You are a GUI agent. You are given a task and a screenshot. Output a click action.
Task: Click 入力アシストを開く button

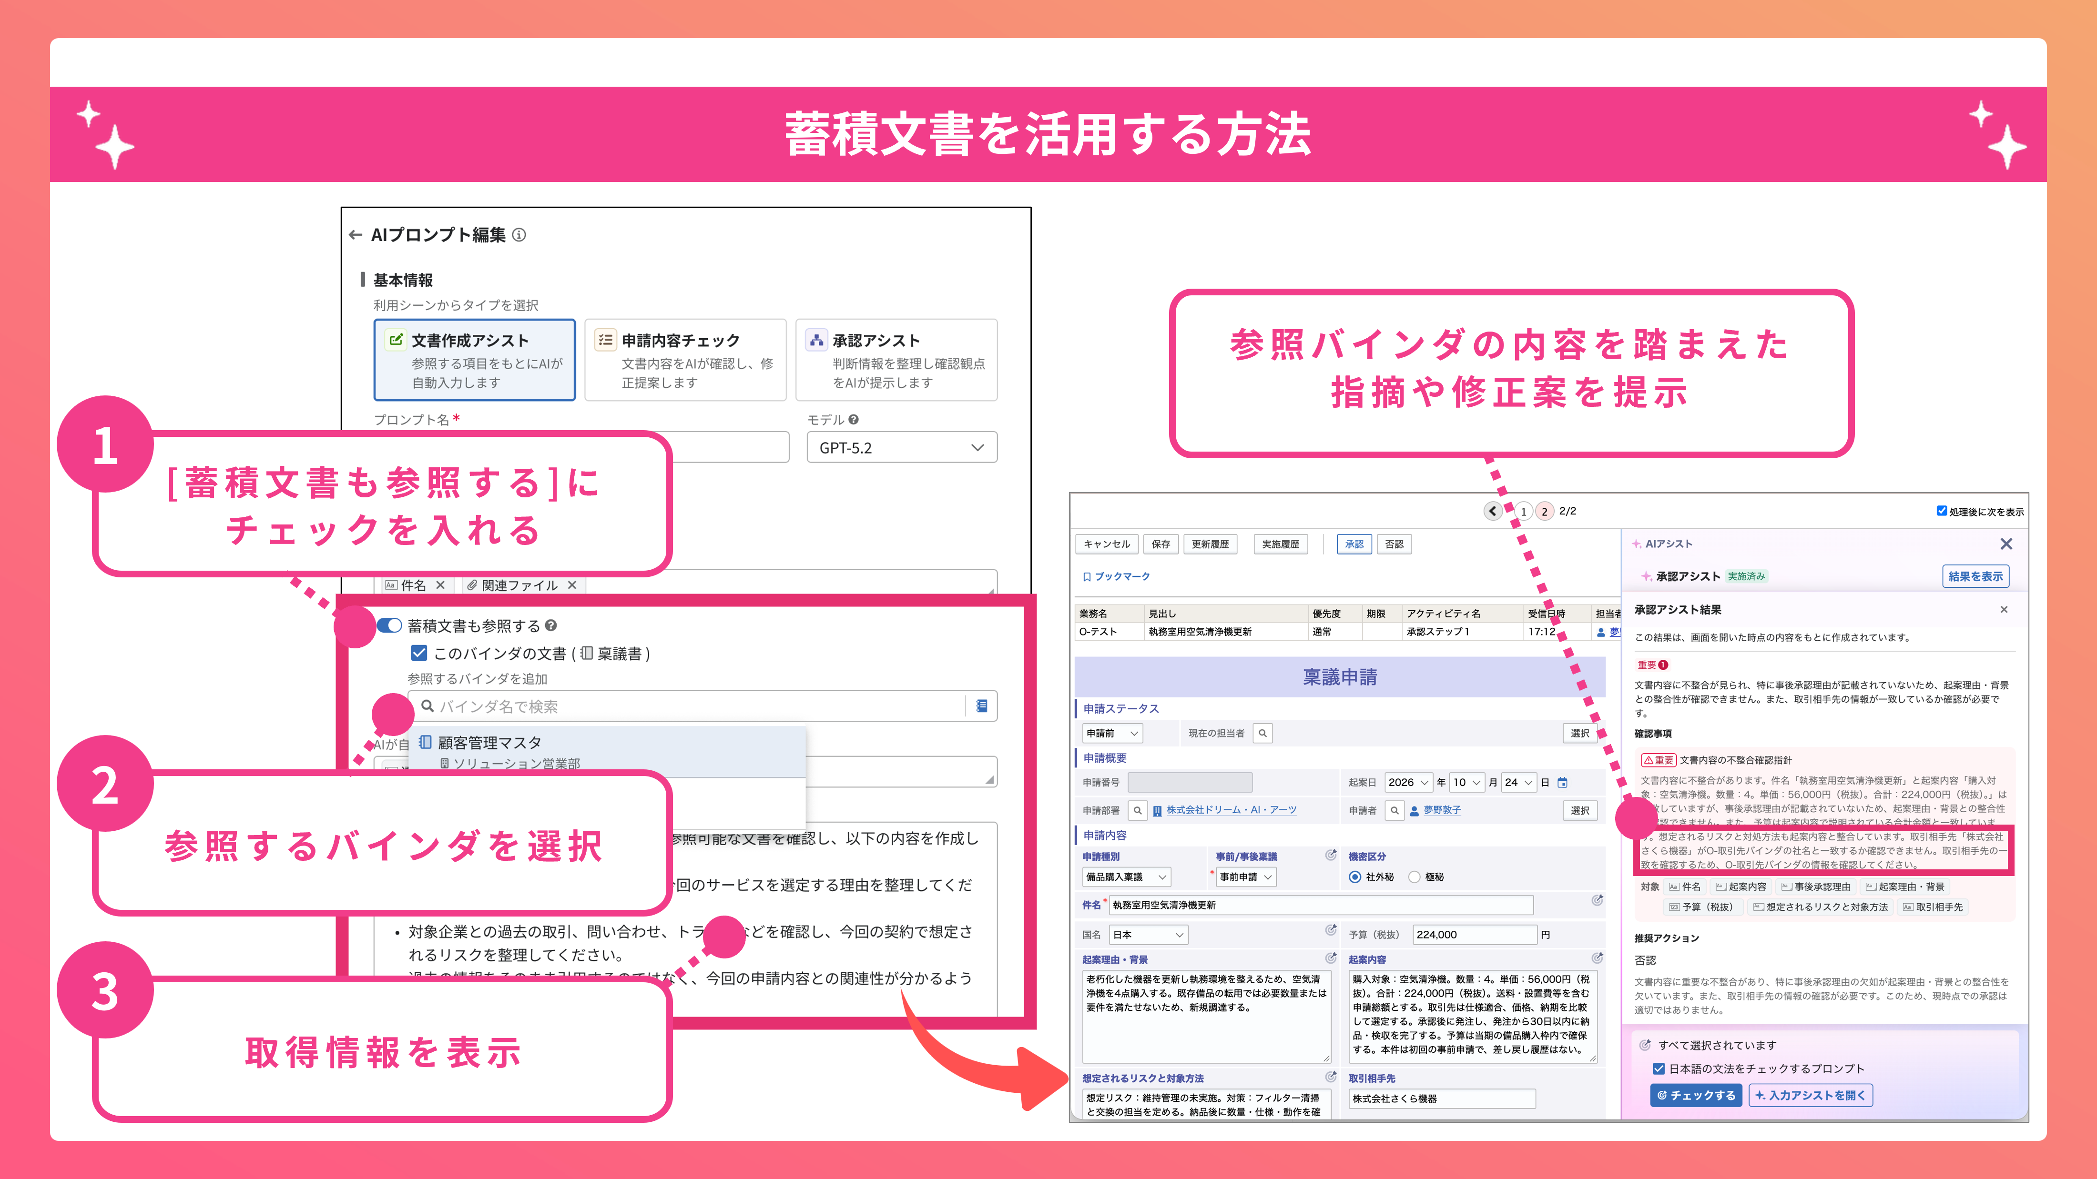coord(1811,1095)
